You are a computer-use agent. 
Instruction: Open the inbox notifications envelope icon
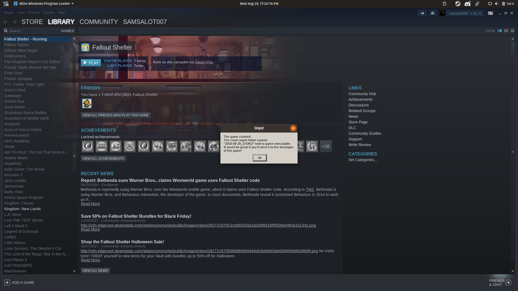[x=433, y=13]
